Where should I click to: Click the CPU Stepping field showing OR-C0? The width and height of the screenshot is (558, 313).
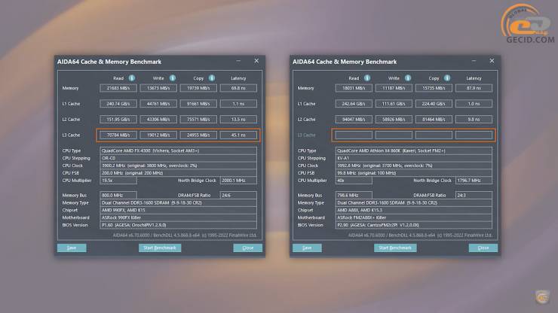tap(178, 158)
